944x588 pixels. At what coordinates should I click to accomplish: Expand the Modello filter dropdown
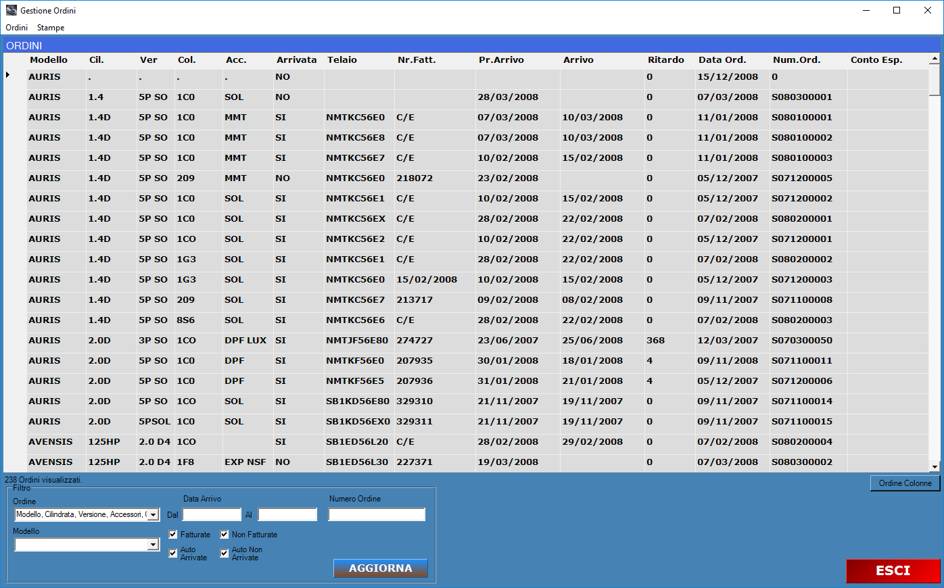(154, 545)
